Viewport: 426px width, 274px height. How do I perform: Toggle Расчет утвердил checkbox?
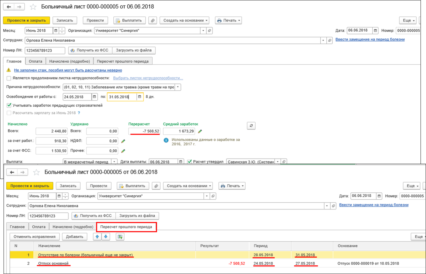190,161
